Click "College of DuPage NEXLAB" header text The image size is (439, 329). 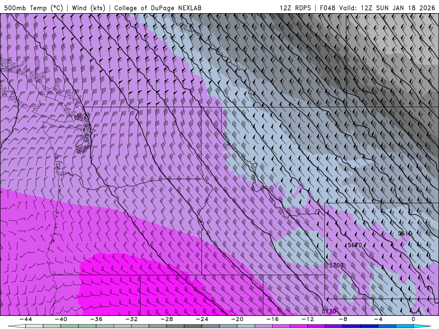157,8
